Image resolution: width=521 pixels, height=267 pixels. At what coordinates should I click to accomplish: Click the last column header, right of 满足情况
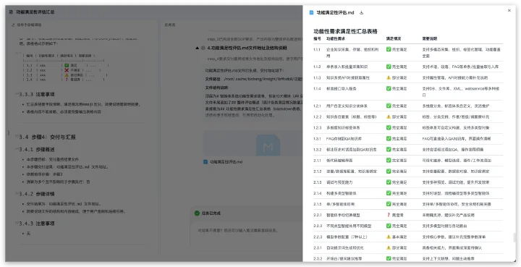(x=430, y=39)
